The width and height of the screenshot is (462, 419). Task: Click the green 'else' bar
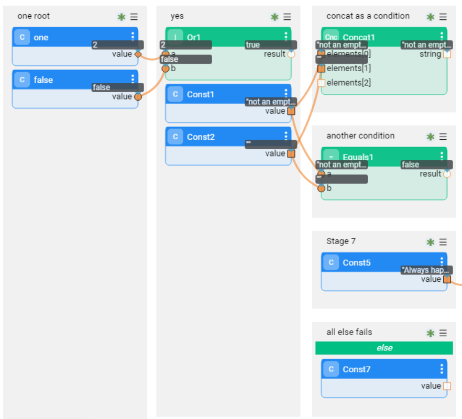(384, 348)
